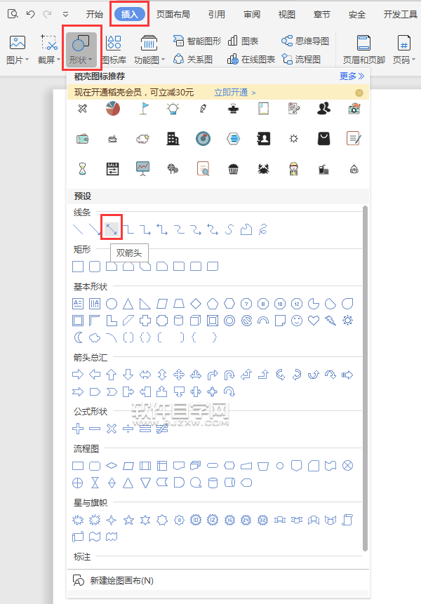Insert the right block arrow
Screen dimensions: 421x604
click(x=78, y=375)
